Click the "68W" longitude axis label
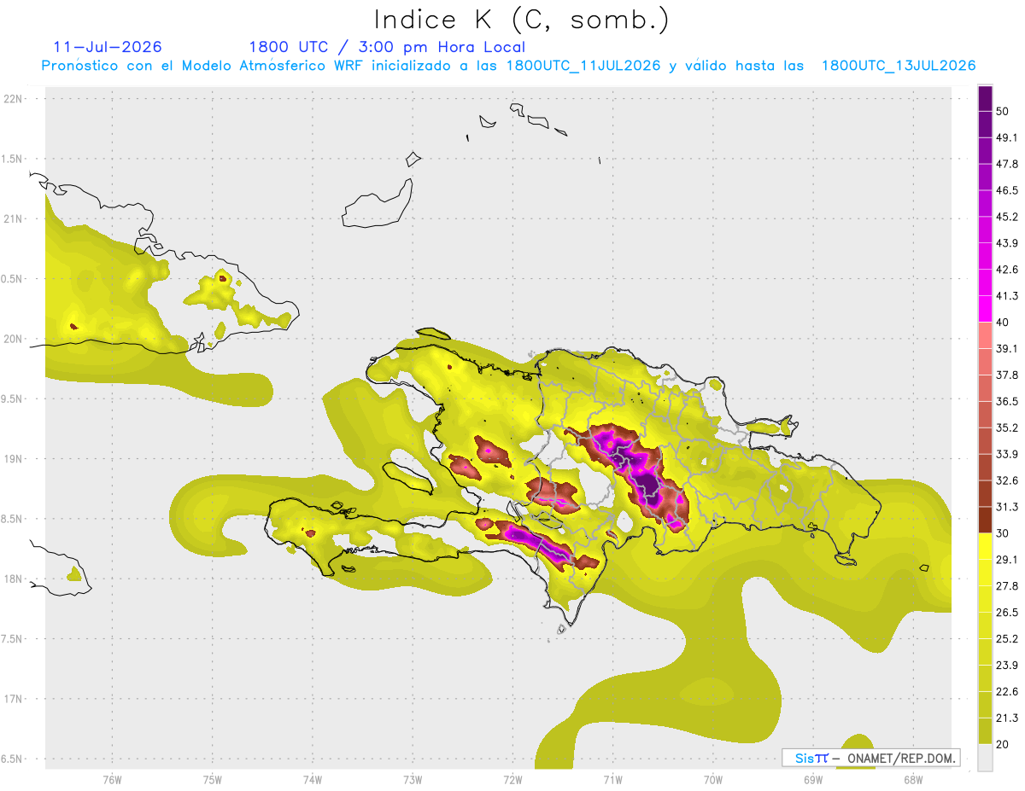 [913, 780]
